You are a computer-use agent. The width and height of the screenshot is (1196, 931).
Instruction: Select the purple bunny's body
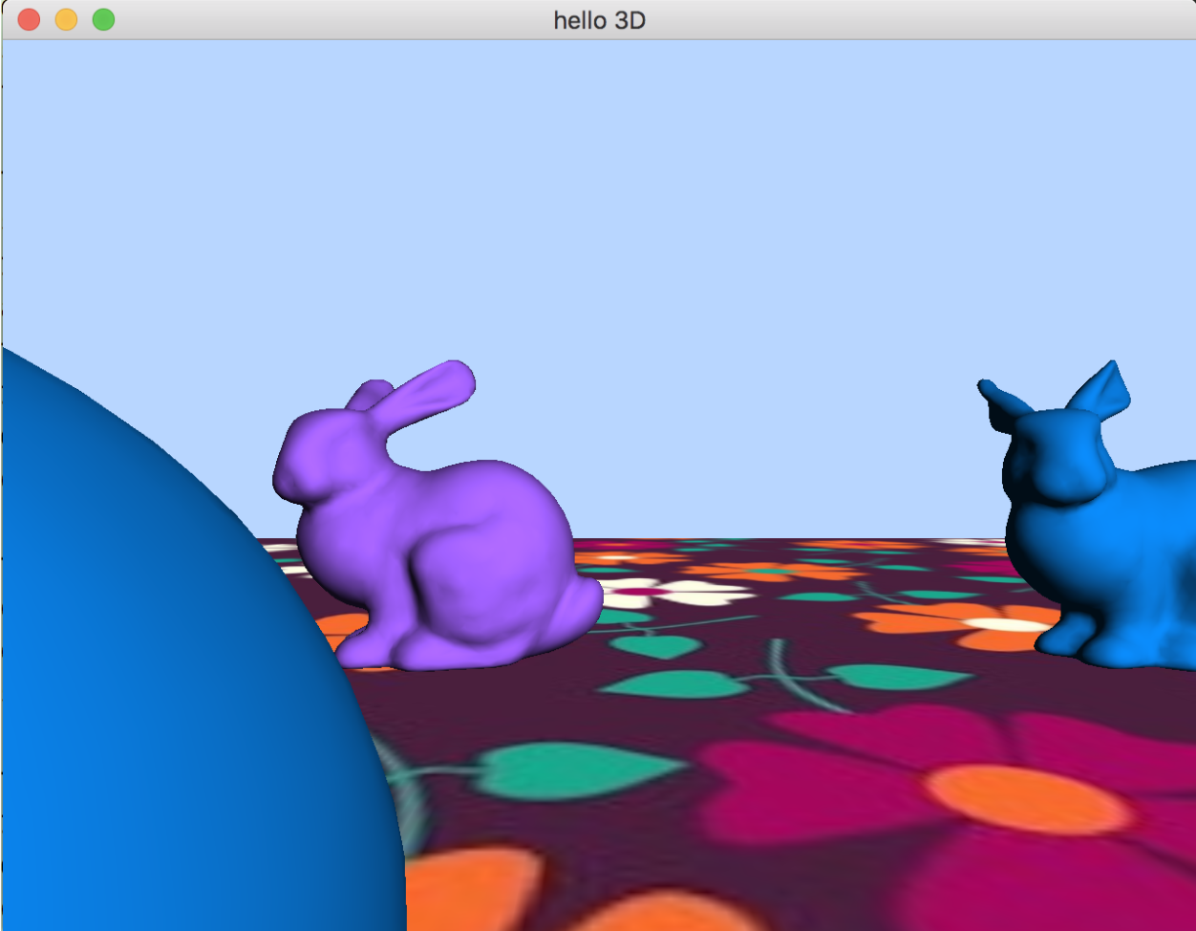(478, 554)
